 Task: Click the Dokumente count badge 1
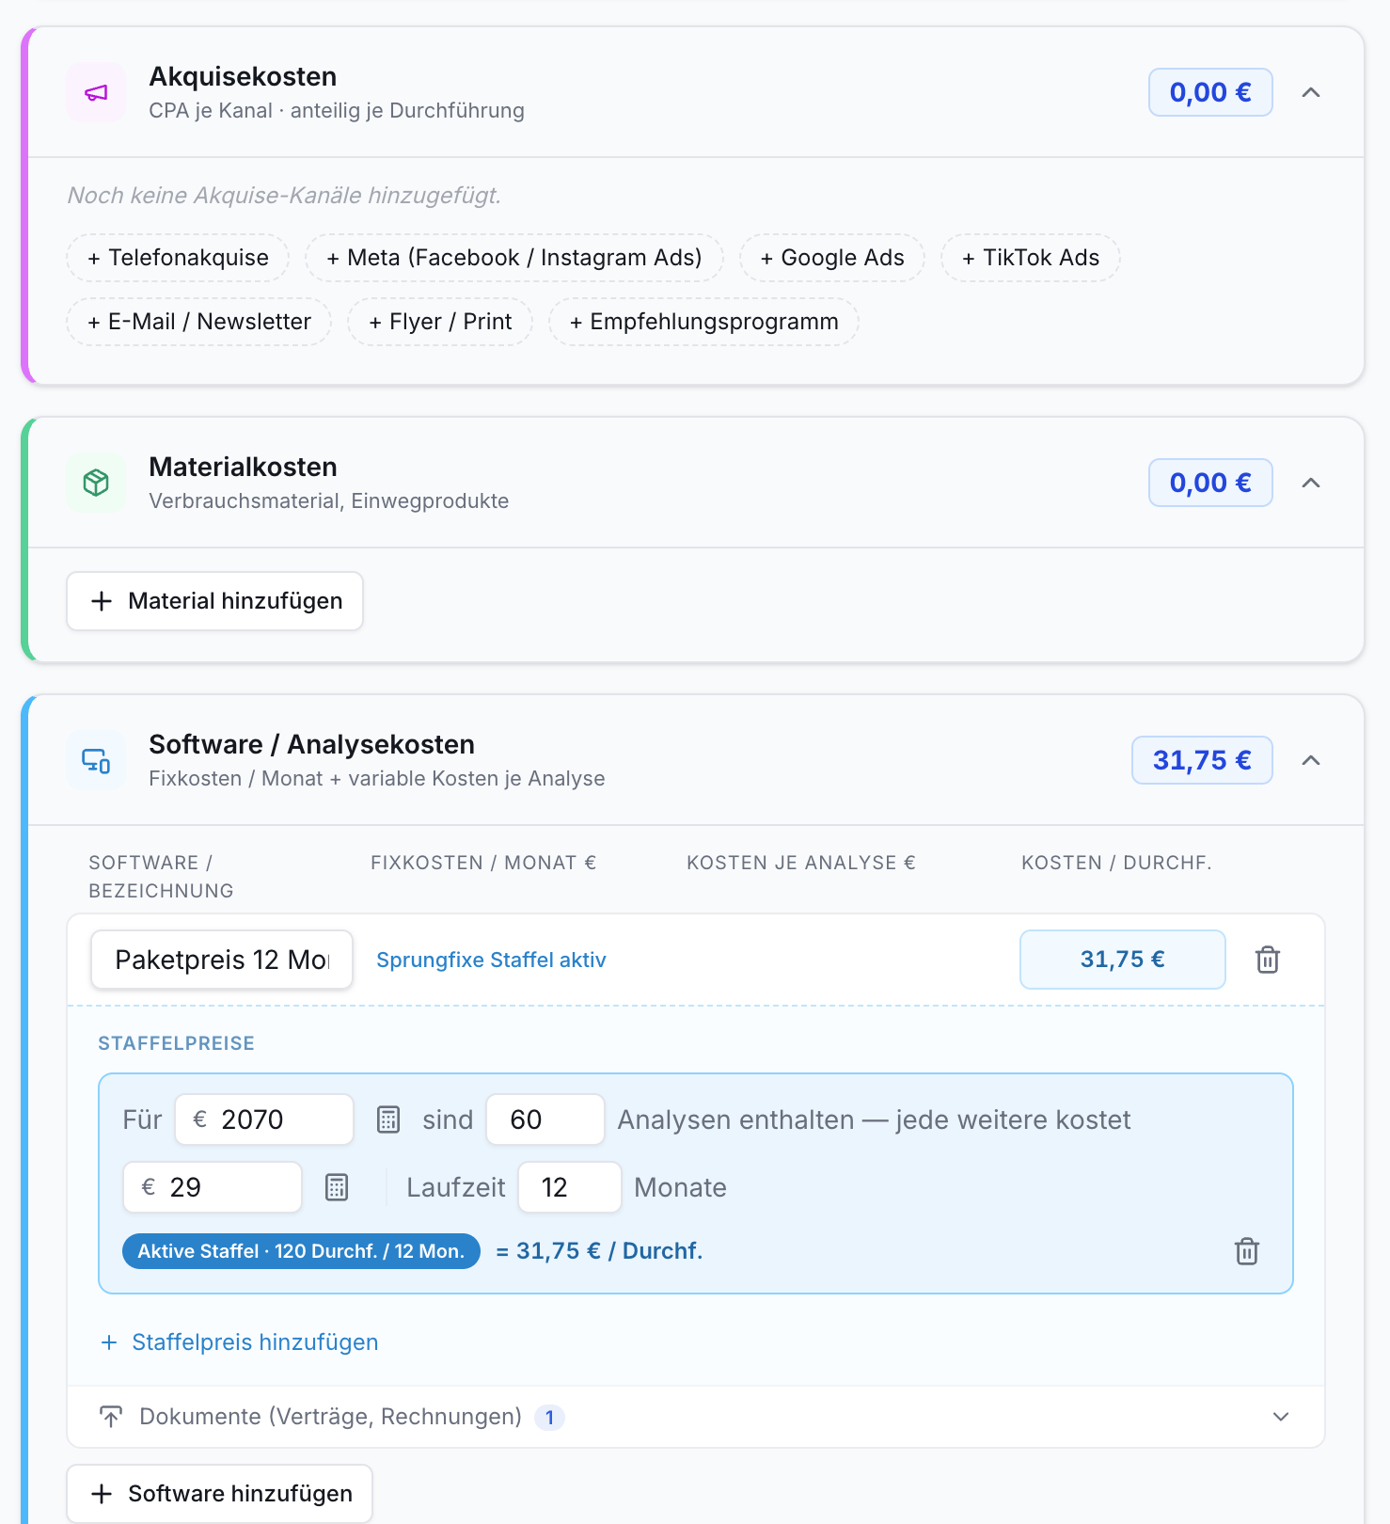coord(549,1417)
